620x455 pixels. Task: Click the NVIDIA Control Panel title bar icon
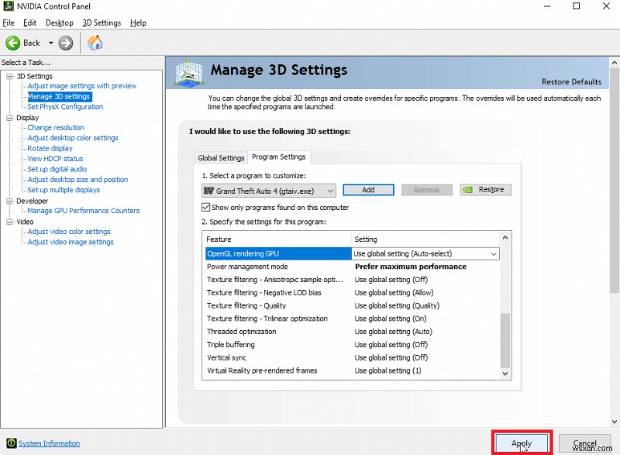(8, 6)
